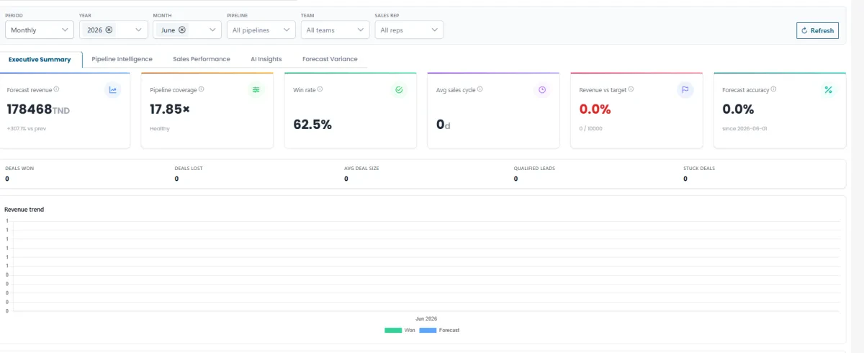Open the AI Insights tab
This screenshot has width=864, height=353.
click(266, 59)
